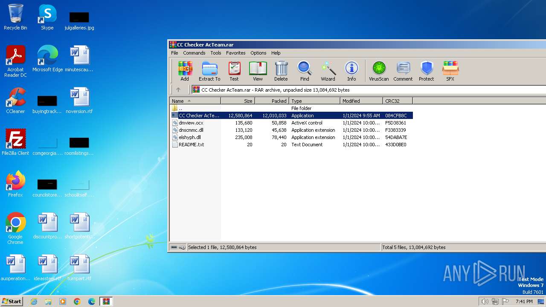
Task: Click CRC32 value F5D38361
Action: click(395, 123)
